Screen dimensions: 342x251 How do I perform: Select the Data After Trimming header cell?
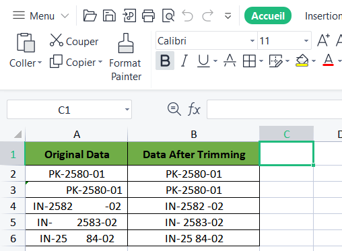(193, 154)
